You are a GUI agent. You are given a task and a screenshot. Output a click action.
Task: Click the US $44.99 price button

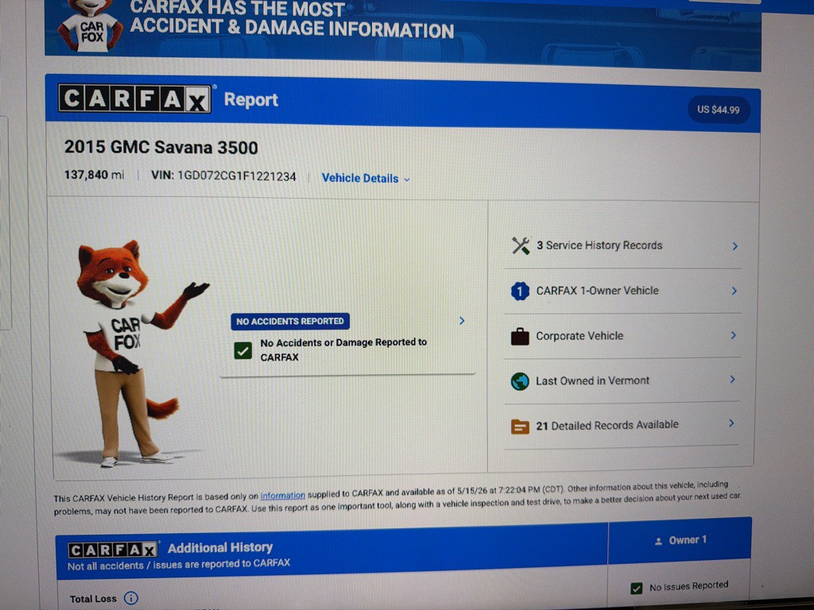pyautogui.click(x=719, y=110)
